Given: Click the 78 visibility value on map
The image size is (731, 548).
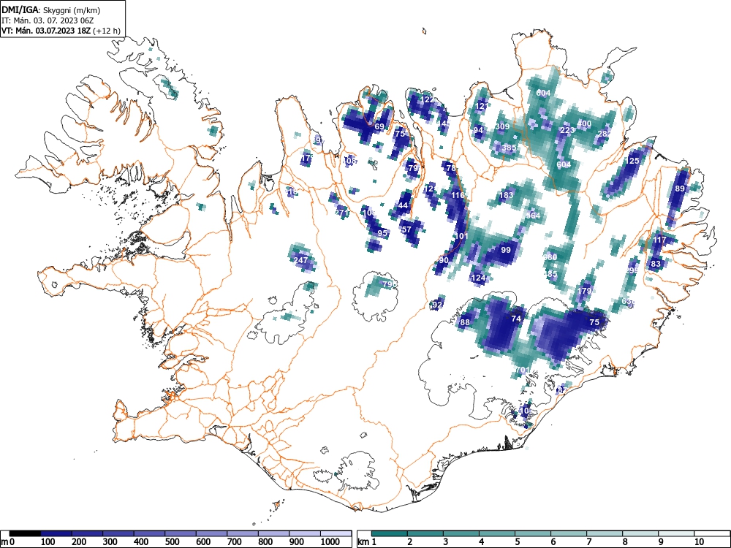Looking at the screenshot, I should coord(451,168).
